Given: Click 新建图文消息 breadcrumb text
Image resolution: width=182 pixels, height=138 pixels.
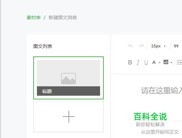Looking at the screenshot, I should point(63,17).
